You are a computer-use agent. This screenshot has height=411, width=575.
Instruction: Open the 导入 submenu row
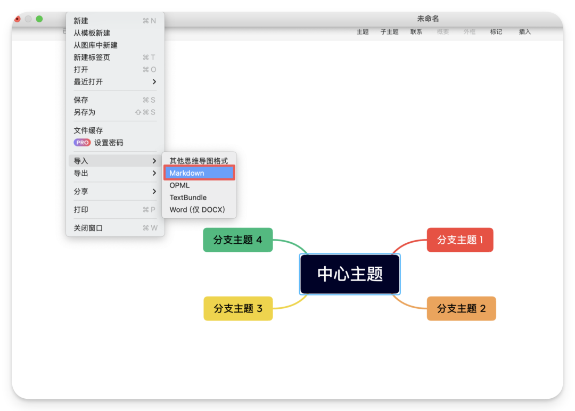click(x=115, y=161)
